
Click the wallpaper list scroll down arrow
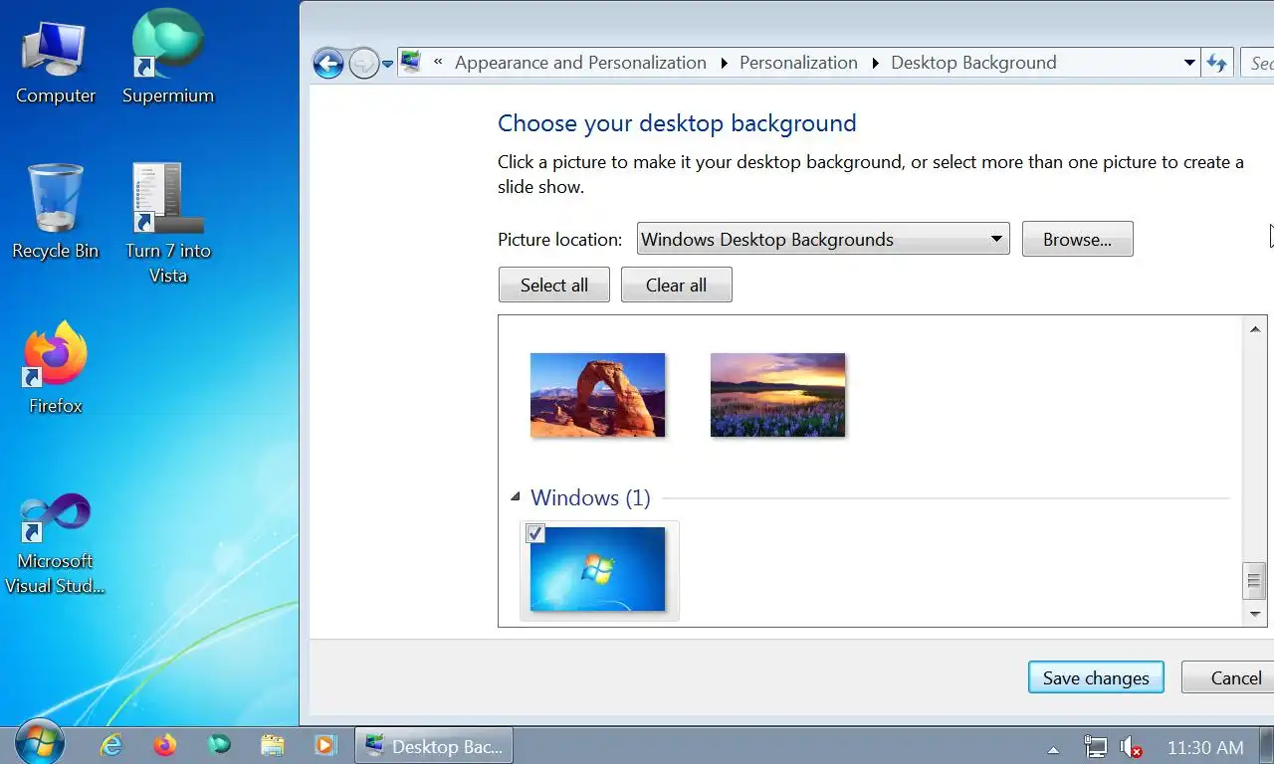click(x=1255, y=615)
